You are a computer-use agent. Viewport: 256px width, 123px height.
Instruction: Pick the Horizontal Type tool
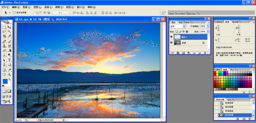pyautogui.click(x=9, y=60)
